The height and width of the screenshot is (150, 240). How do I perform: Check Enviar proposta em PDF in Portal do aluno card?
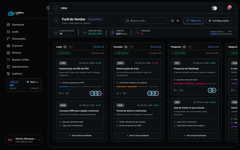(x=117, y=125)
